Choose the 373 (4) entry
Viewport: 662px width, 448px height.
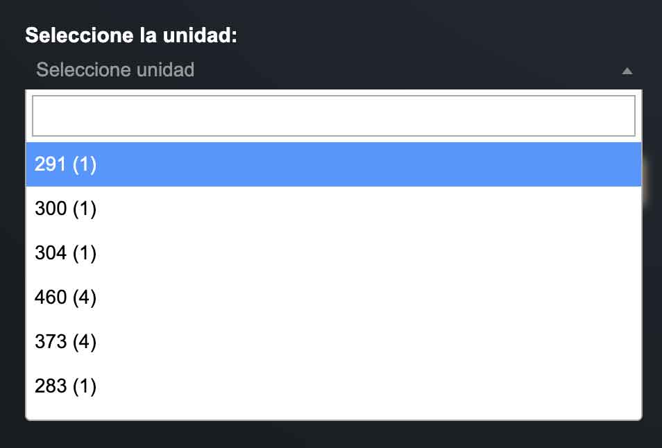[x=334, y=341]
